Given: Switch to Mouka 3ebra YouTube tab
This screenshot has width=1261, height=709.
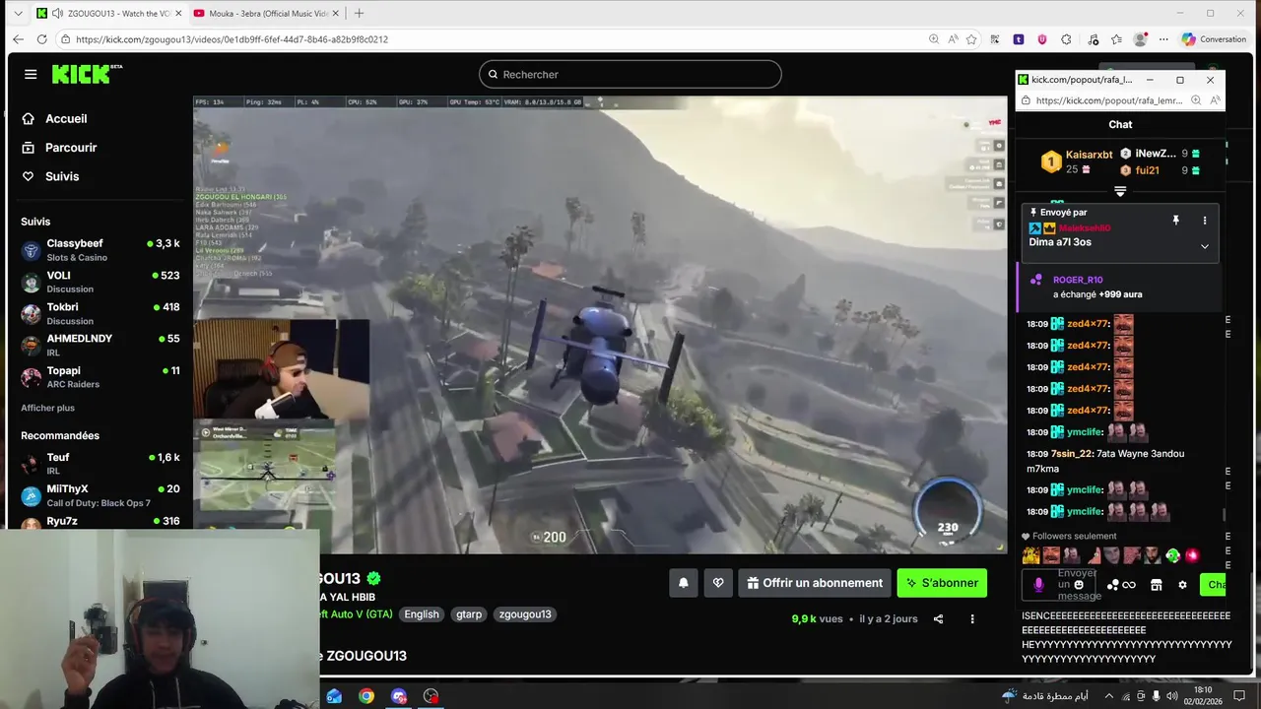Looking at the screenshot, I should [x=266, y=13].
